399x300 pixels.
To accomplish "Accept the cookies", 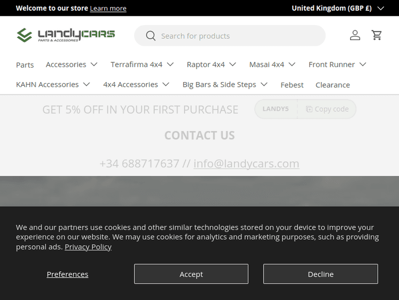I will pos(191,274).
